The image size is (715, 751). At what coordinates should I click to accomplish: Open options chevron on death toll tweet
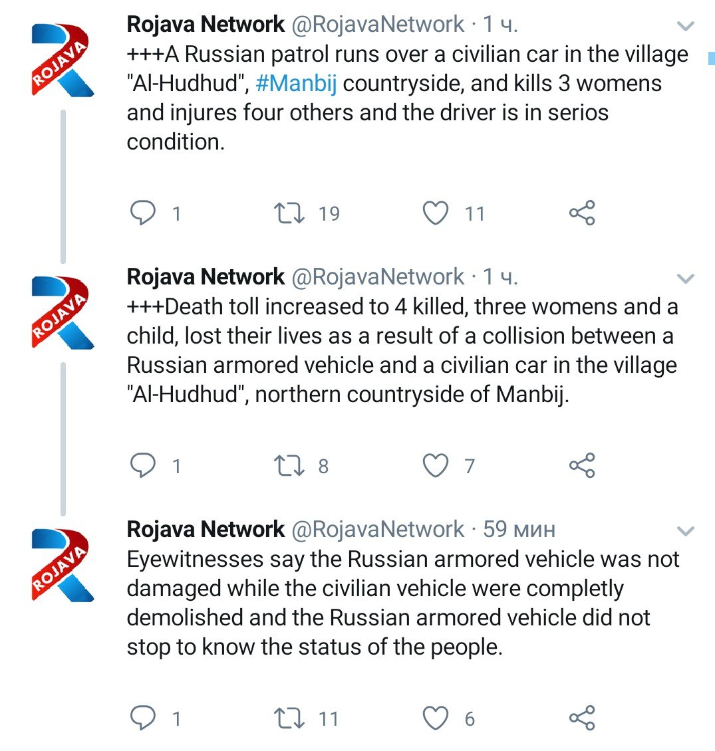click(x=685, y=278)
